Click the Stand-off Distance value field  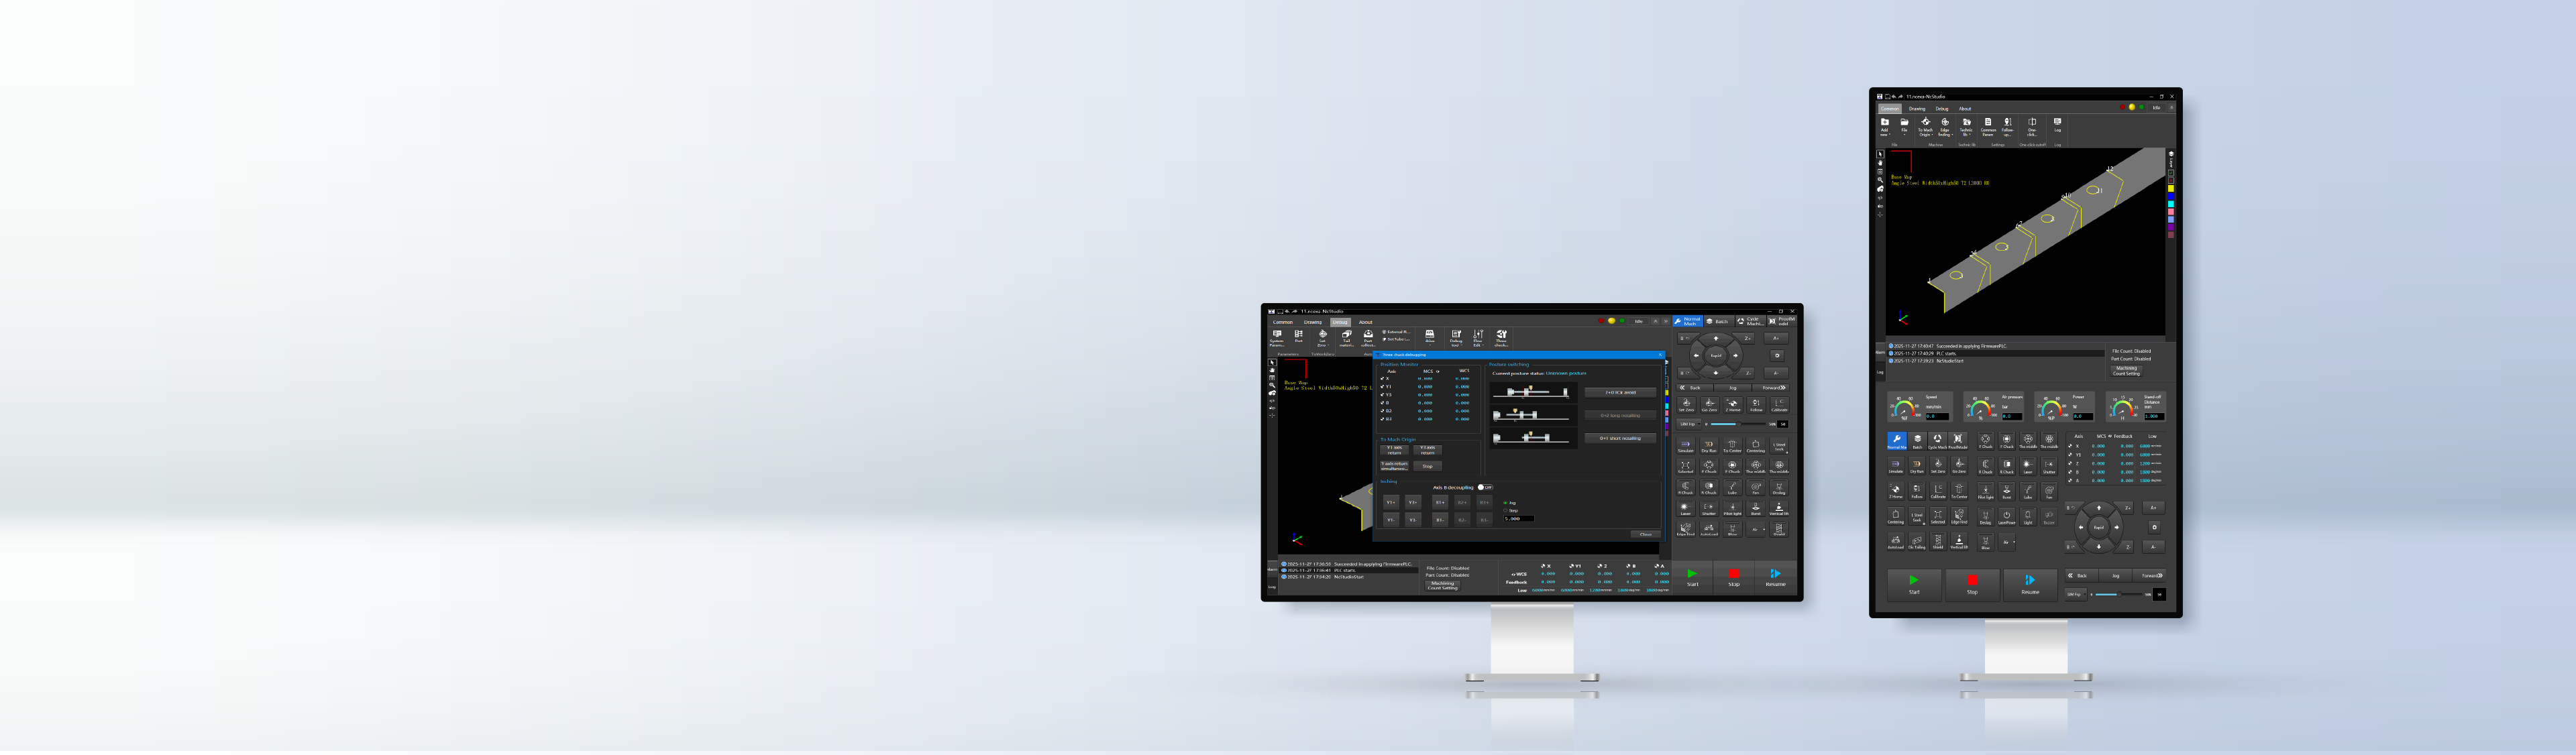point(2154,417)
